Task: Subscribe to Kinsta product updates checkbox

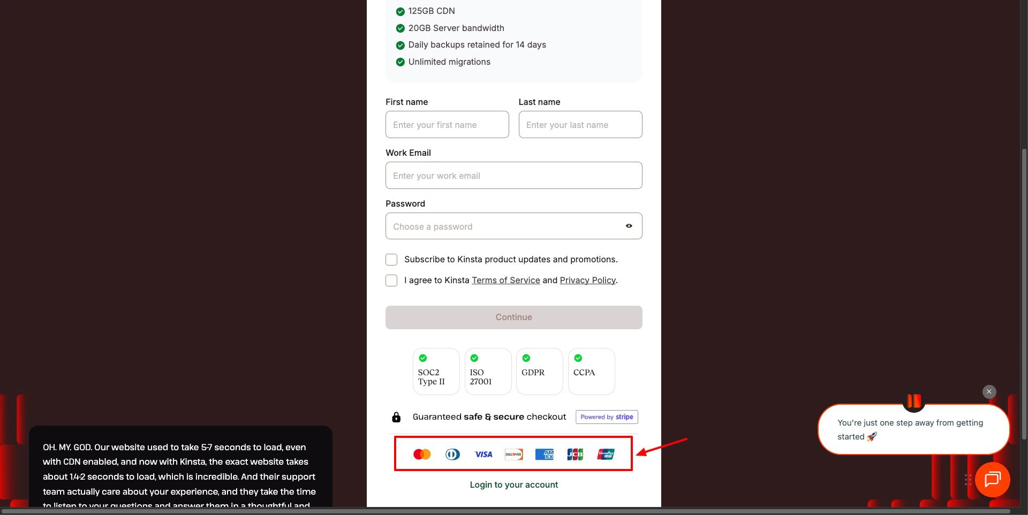Action: (x=391, y=260)
